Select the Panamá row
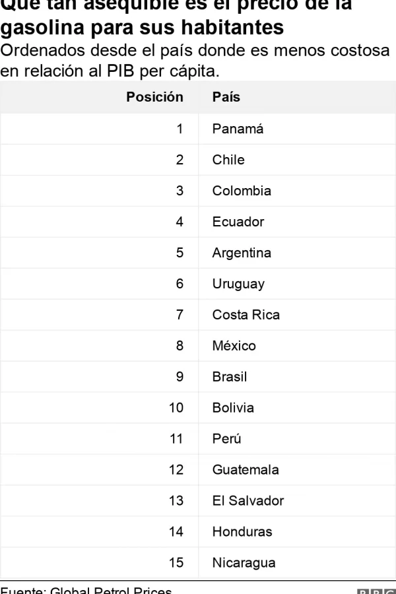The height and width of the screenshot is (594, 396). point(198,129)
